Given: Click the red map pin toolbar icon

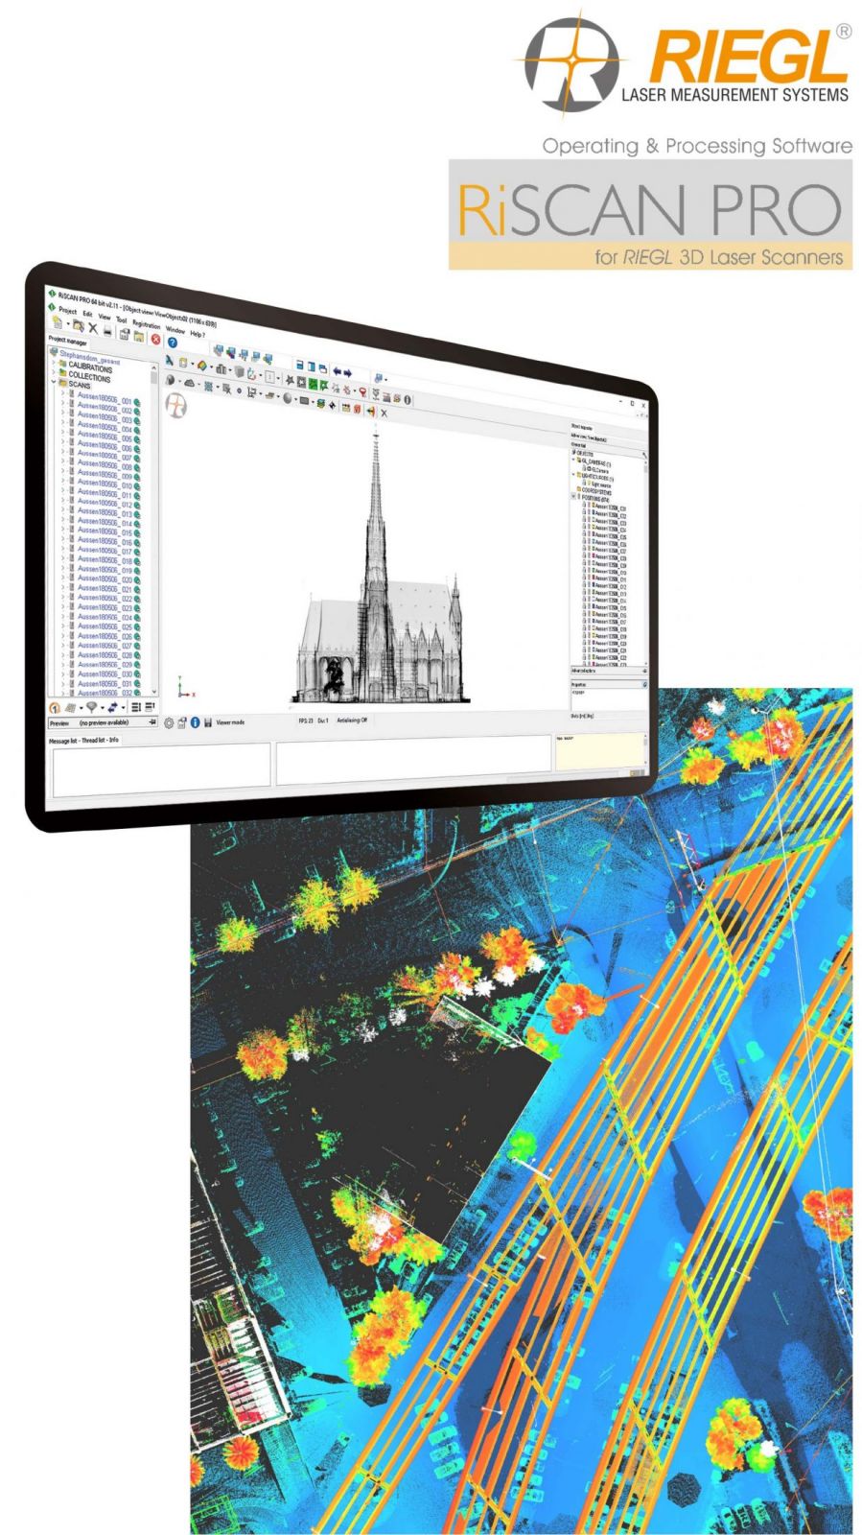Looking at the screenshot, I should 362,392.
